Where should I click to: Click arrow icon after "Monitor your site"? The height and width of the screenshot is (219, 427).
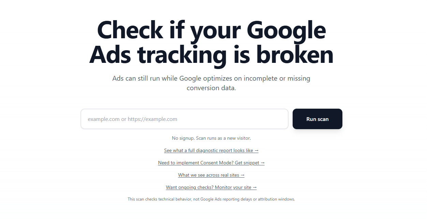coord(254,188)
